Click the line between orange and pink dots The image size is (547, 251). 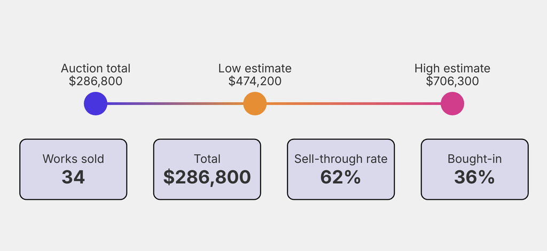click(354, 104)
